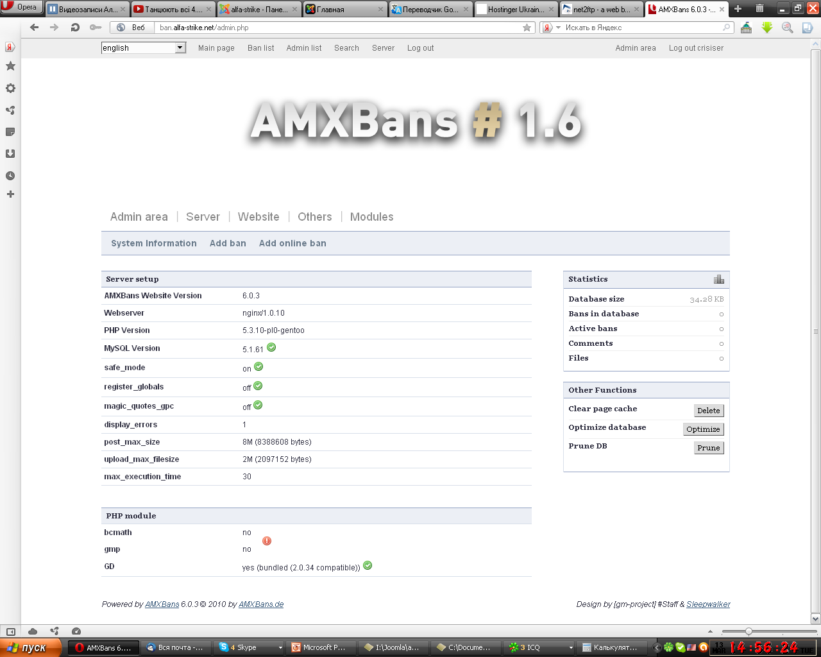821x657 pixels.
Task: Go back with the browser back arrow
Action: point(35,28)
